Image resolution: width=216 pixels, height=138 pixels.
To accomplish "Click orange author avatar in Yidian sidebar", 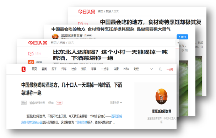I will click(161, 96).
